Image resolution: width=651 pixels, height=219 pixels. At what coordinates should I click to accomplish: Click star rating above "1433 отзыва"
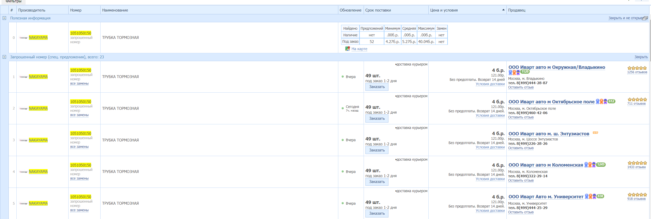637,163
